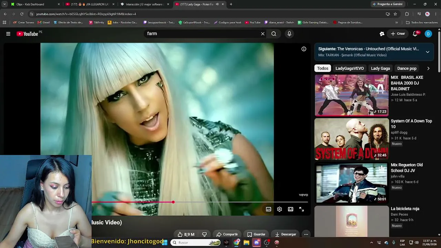Viewport: 441px width, 248px height.
Task: Open the Chrome apps grid shortcut
Action: (x=4, y=22)
